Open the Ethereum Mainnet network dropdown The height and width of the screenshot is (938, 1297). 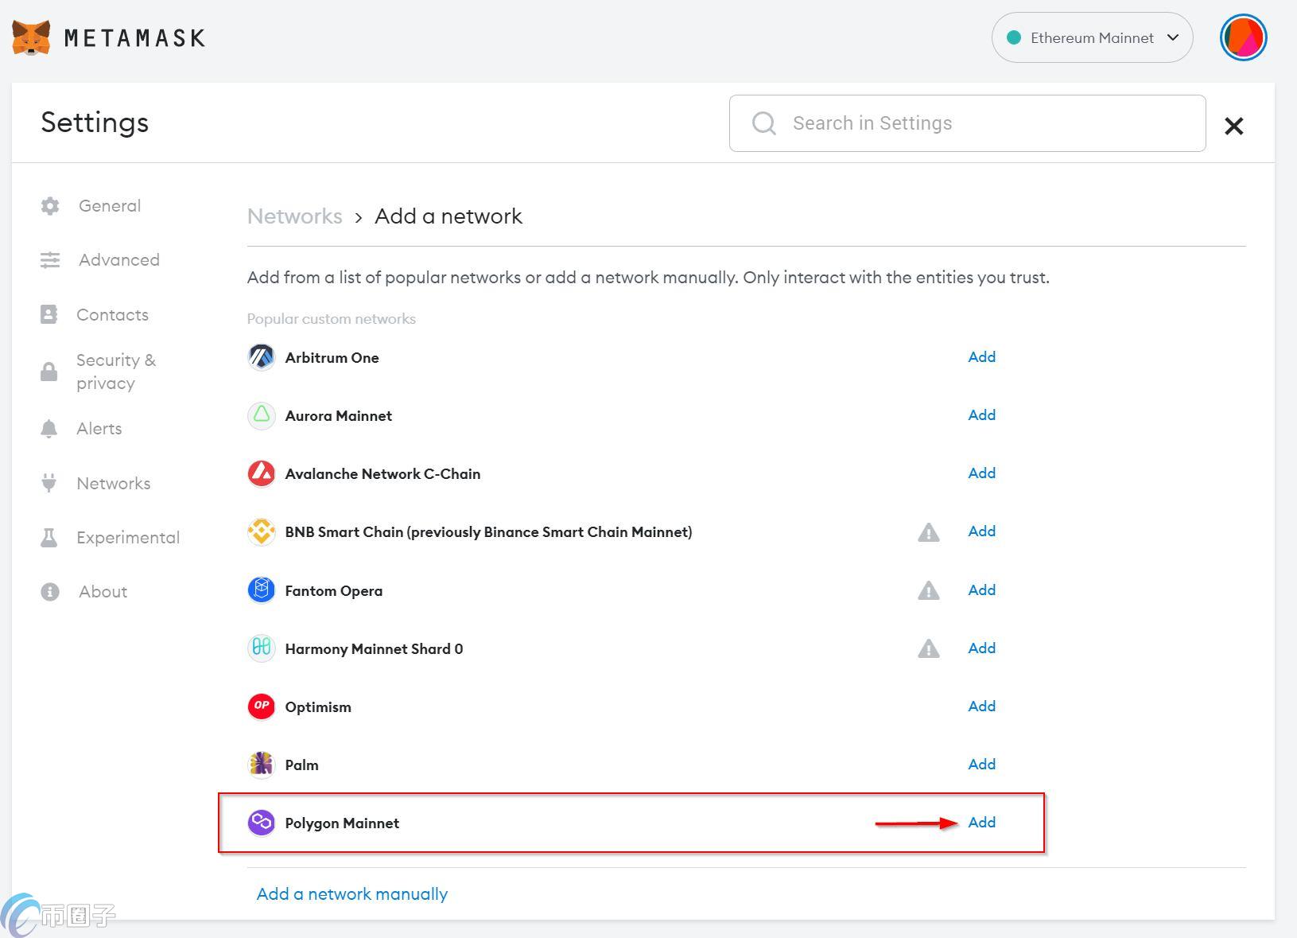(x=1092, y=37)
